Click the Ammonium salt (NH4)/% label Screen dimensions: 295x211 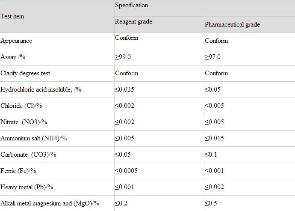(x=34, y=138)
